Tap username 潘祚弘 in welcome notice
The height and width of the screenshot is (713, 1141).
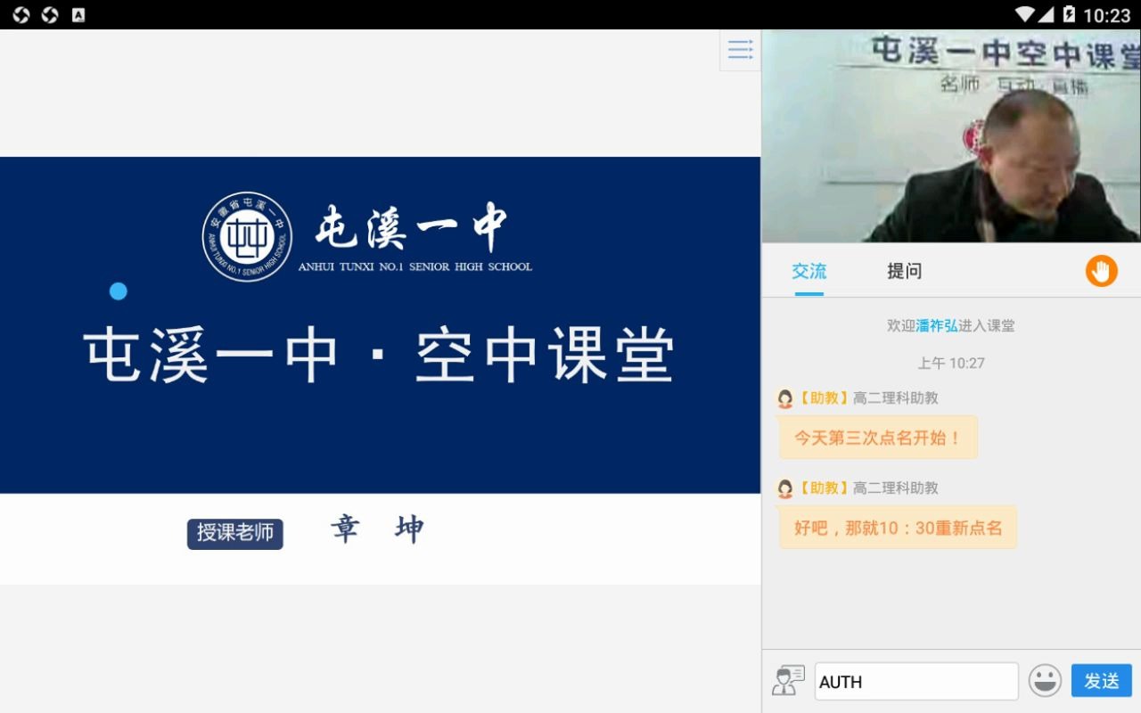(x=937, y=326)
